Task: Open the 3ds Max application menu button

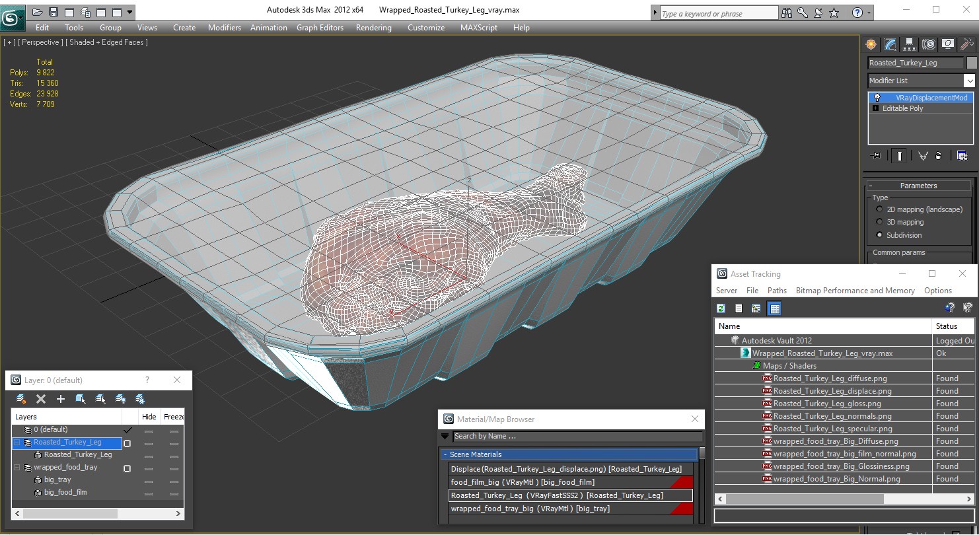Action: pyautogui.click(x=12, y=17)
